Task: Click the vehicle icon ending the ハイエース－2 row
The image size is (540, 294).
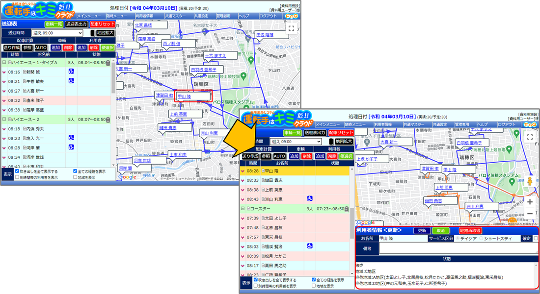Action: pos(108,120)
